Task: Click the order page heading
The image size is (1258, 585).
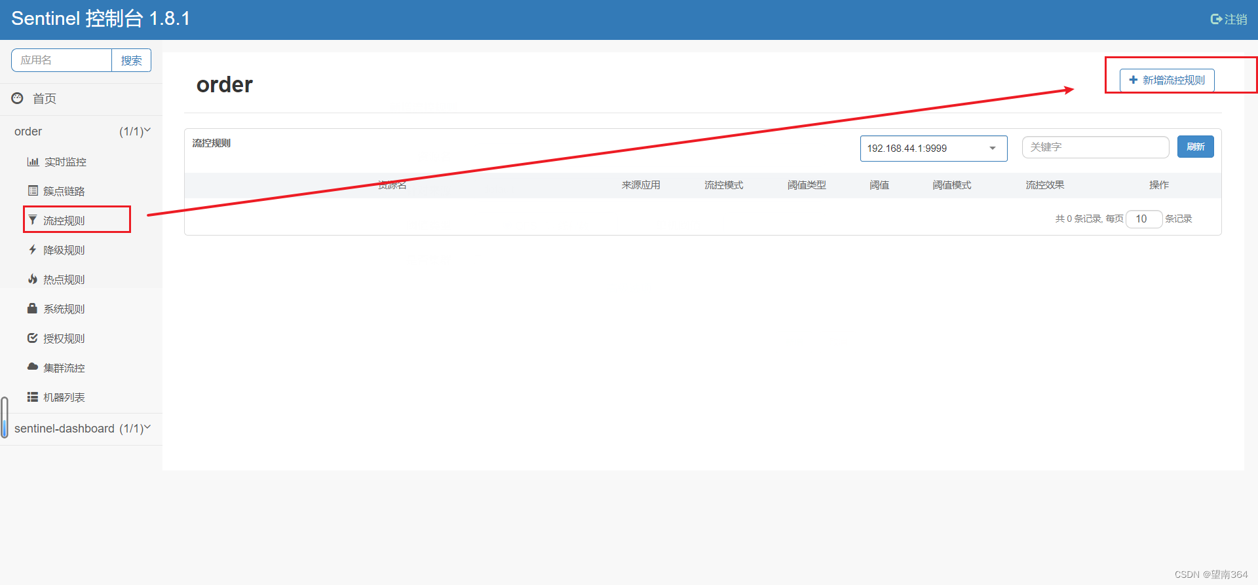Action: (x=225, y=85)
